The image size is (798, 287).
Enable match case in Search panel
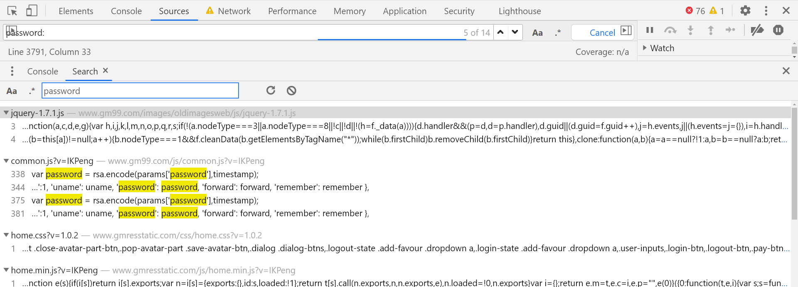tap(12, 91)
